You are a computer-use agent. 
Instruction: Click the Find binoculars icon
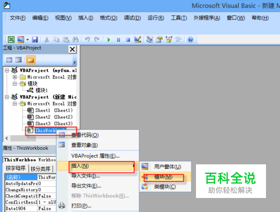tap(75, 39)
